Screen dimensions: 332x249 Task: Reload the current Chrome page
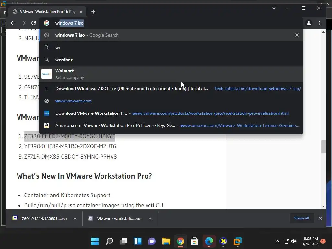pos(34,23)
